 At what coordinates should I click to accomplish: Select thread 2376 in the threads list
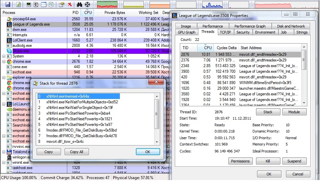(x=185, y=60)
